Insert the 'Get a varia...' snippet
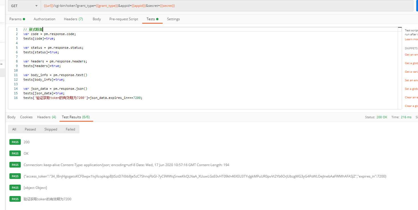 pos(411,72)
